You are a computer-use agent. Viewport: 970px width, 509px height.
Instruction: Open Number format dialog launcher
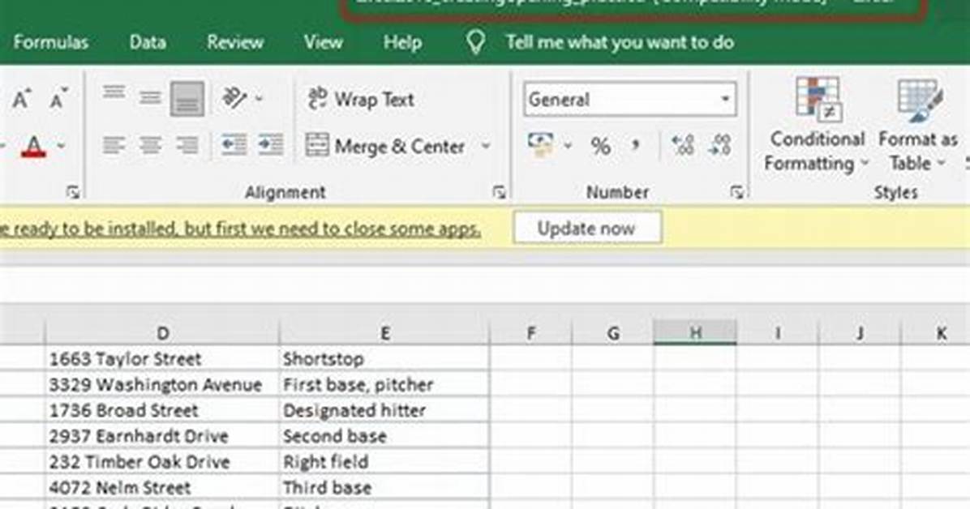click(736, 193)
